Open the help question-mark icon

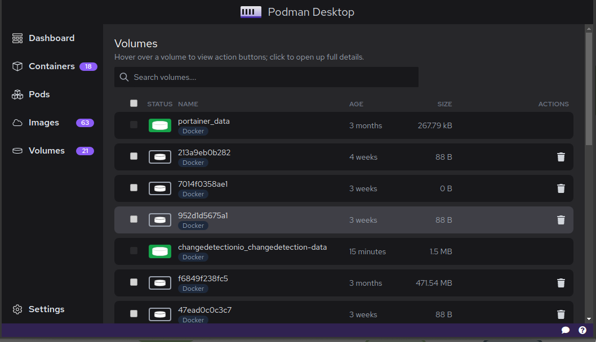[x=582, y=330]
